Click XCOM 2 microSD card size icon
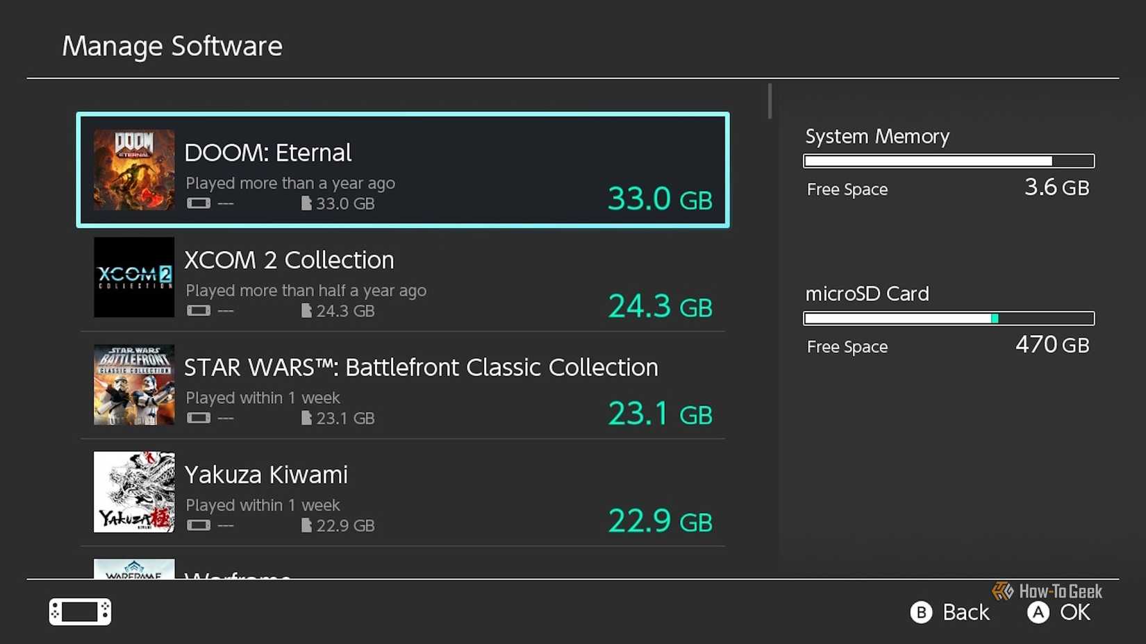Screen dimensions: 1146x644 pyautogui.click(x=306, y=311)
